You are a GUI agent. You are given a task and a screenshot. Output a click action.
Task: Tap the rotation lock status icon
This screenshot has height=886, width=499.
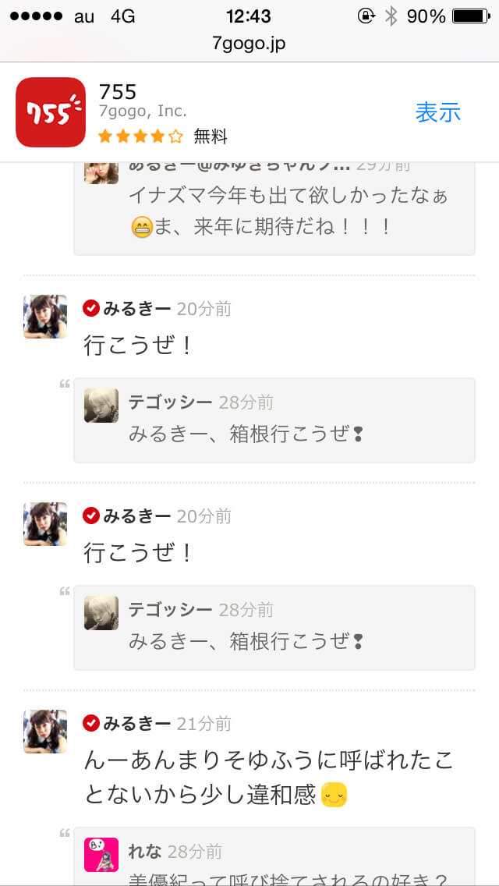click(366, 16)
